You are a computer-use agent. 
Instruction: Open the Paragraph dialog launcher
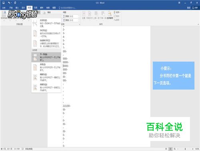tap(80, 24)
